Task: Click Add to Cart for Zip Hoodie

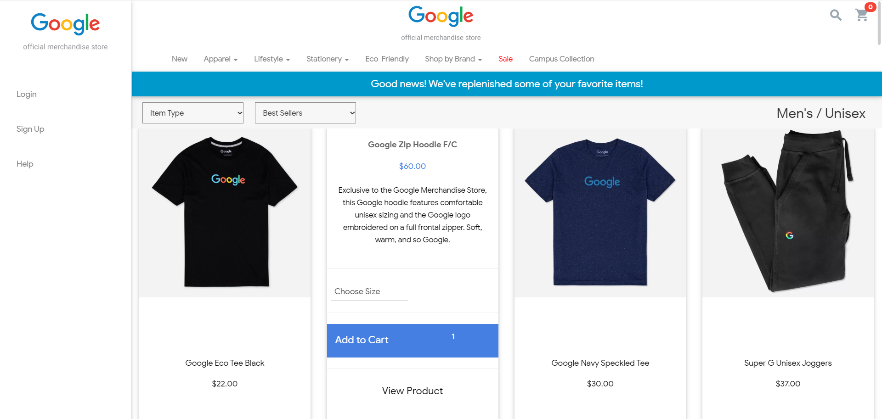Action: pos(362,340)
